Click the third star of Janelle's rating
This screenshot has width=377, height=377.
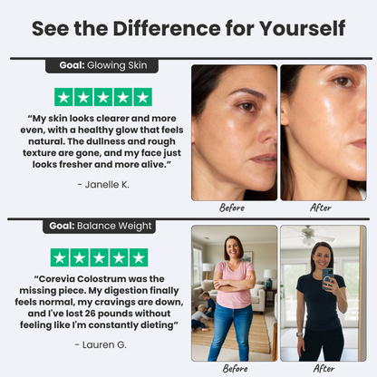(103, 97)
